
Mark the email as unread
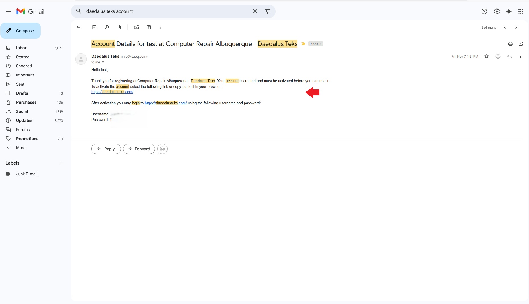[x=136, y=27]
